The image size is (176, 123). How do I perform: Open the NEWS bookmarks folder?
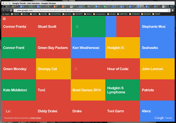(x=15, y=14)
